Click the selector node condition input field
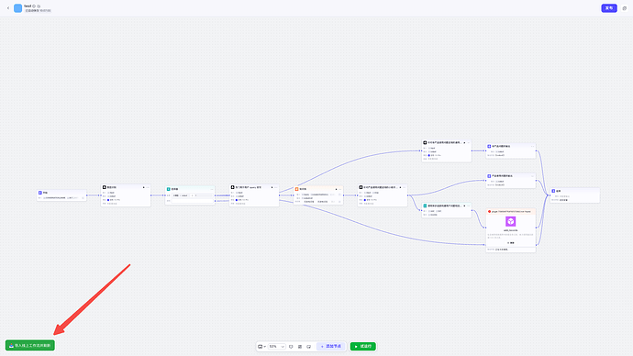Image resolution: width=633 pixels, height=356 pixels. [x=192, y=195]
